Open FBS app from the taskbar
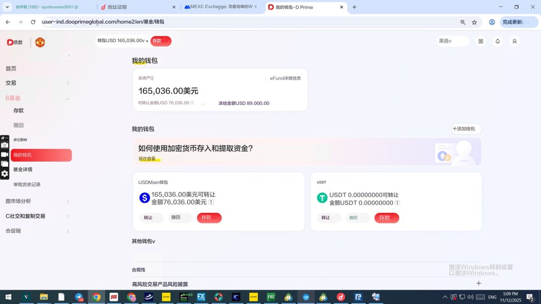The width and height of the screenshot is (541, 304). tap(271, 297)
